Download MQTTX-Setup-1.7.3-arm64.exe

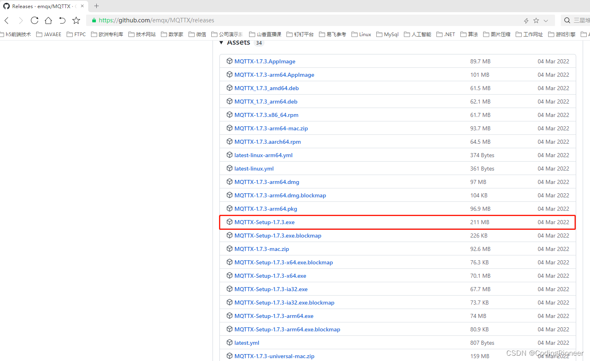[x=274, y=316]
